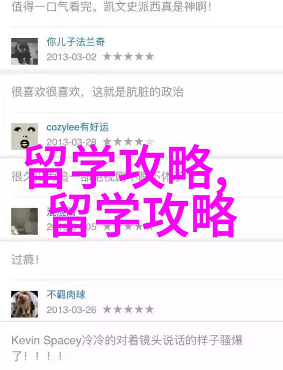Click date 2013-03-28 under cozylee有好运
This screenshot has width=283, height=370.
click(x=72, y=142)
